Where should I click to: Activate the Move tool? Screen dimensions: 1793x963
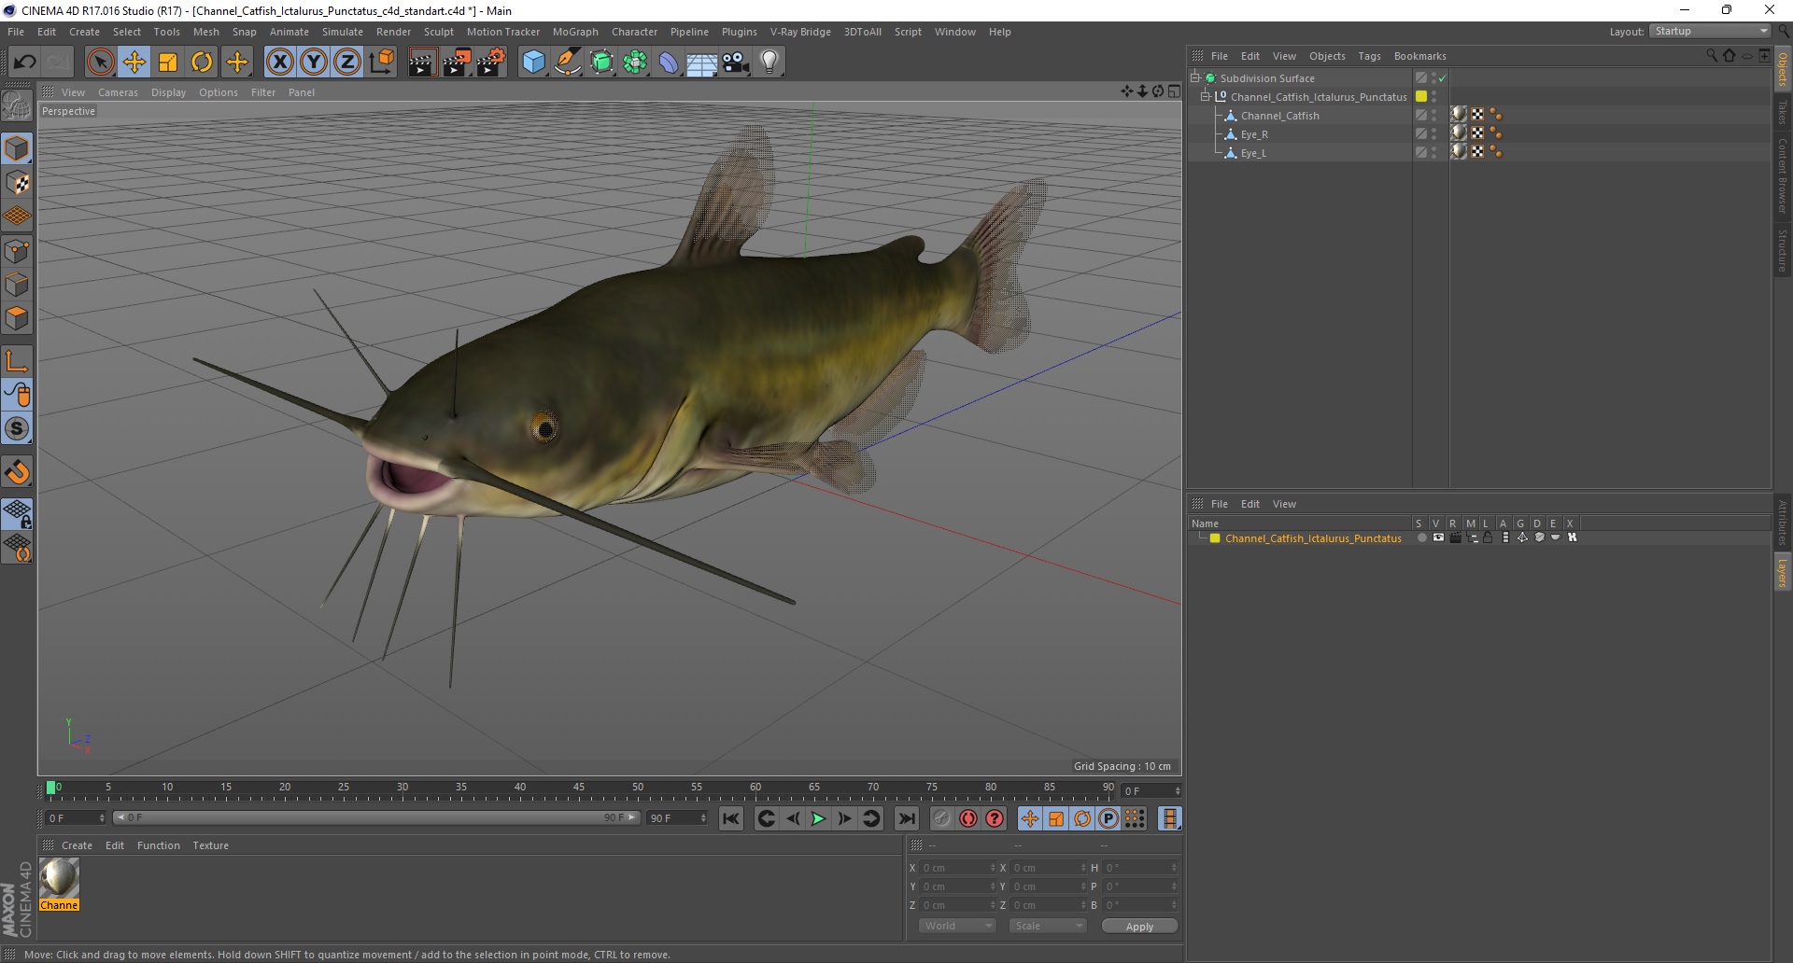(134, 63)
